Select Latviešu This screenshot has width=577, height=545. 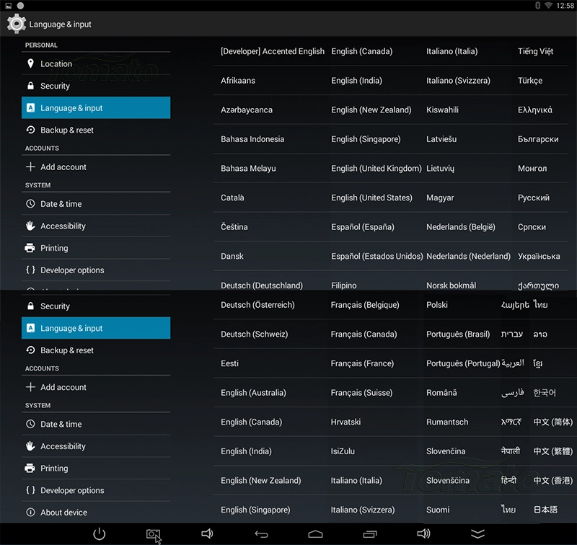441,139
